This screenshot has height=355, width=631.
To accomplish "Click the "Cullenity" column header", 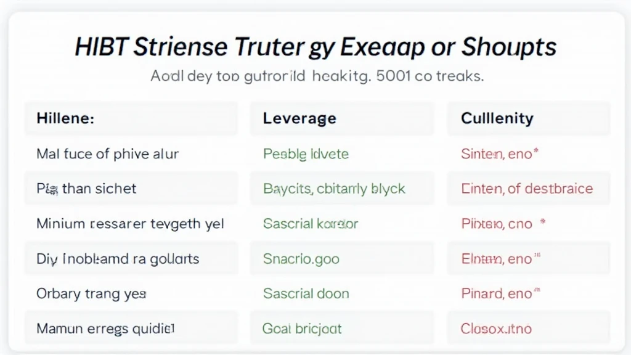I will [x=497, y=118].
